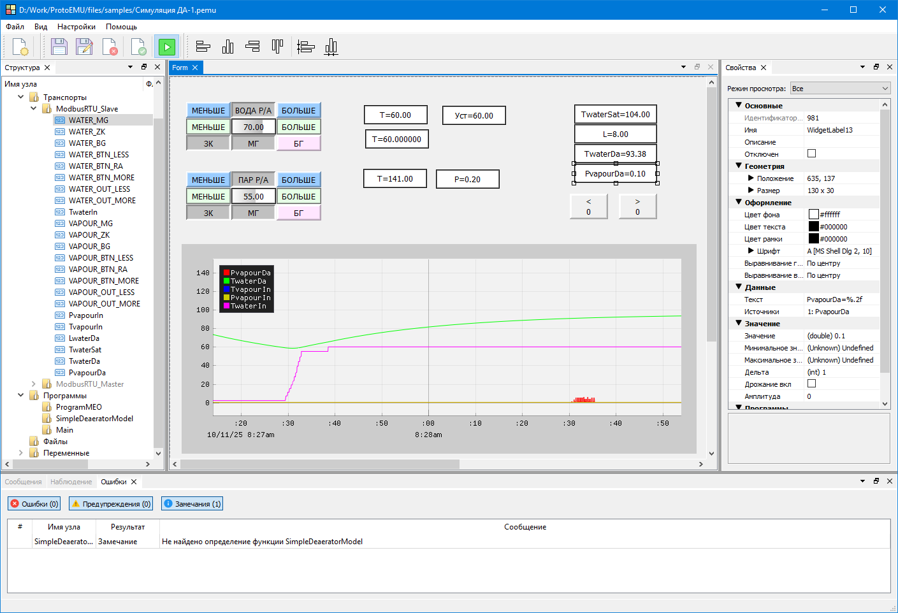Image resolution: width=898 pixels, height=613 pixels.
Task: Open the Режим просмотра dropdown
Action: tap(839, 89)
